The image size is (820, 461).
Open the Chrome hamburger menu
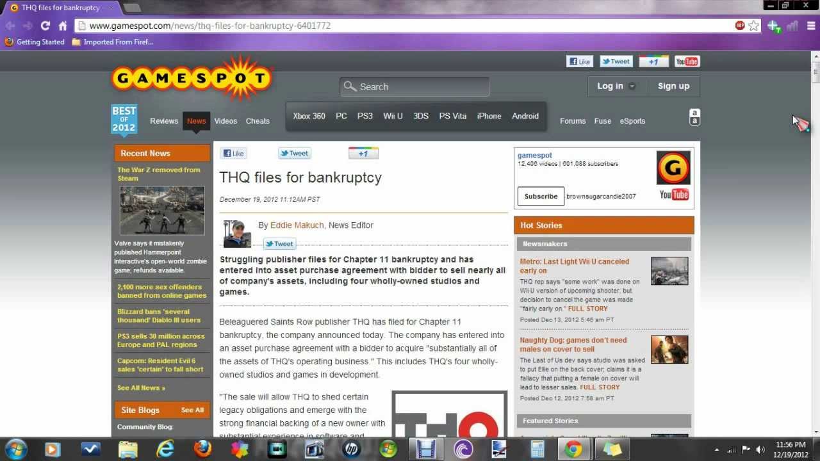(x=810, y=26)
